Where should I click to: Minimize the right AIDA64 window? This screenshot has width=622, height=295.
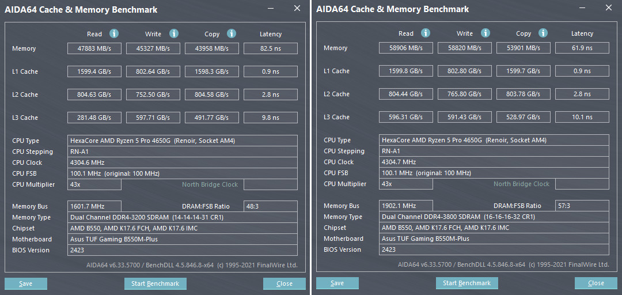[x=582, y=7]
